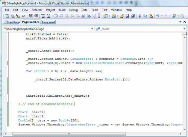
Task: Click declaration 'Chart _chart1;'
Action: pyautogui.click(x=32, y=112)
